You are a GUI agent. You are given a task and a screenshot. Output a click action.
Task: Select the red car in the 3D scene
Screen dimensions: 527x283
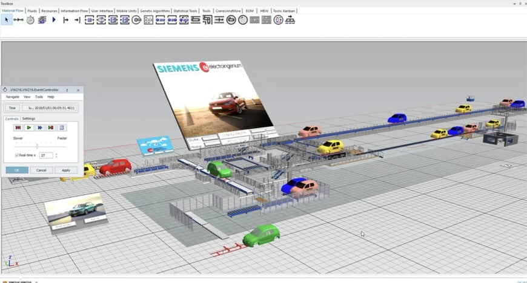pos(115,167)
